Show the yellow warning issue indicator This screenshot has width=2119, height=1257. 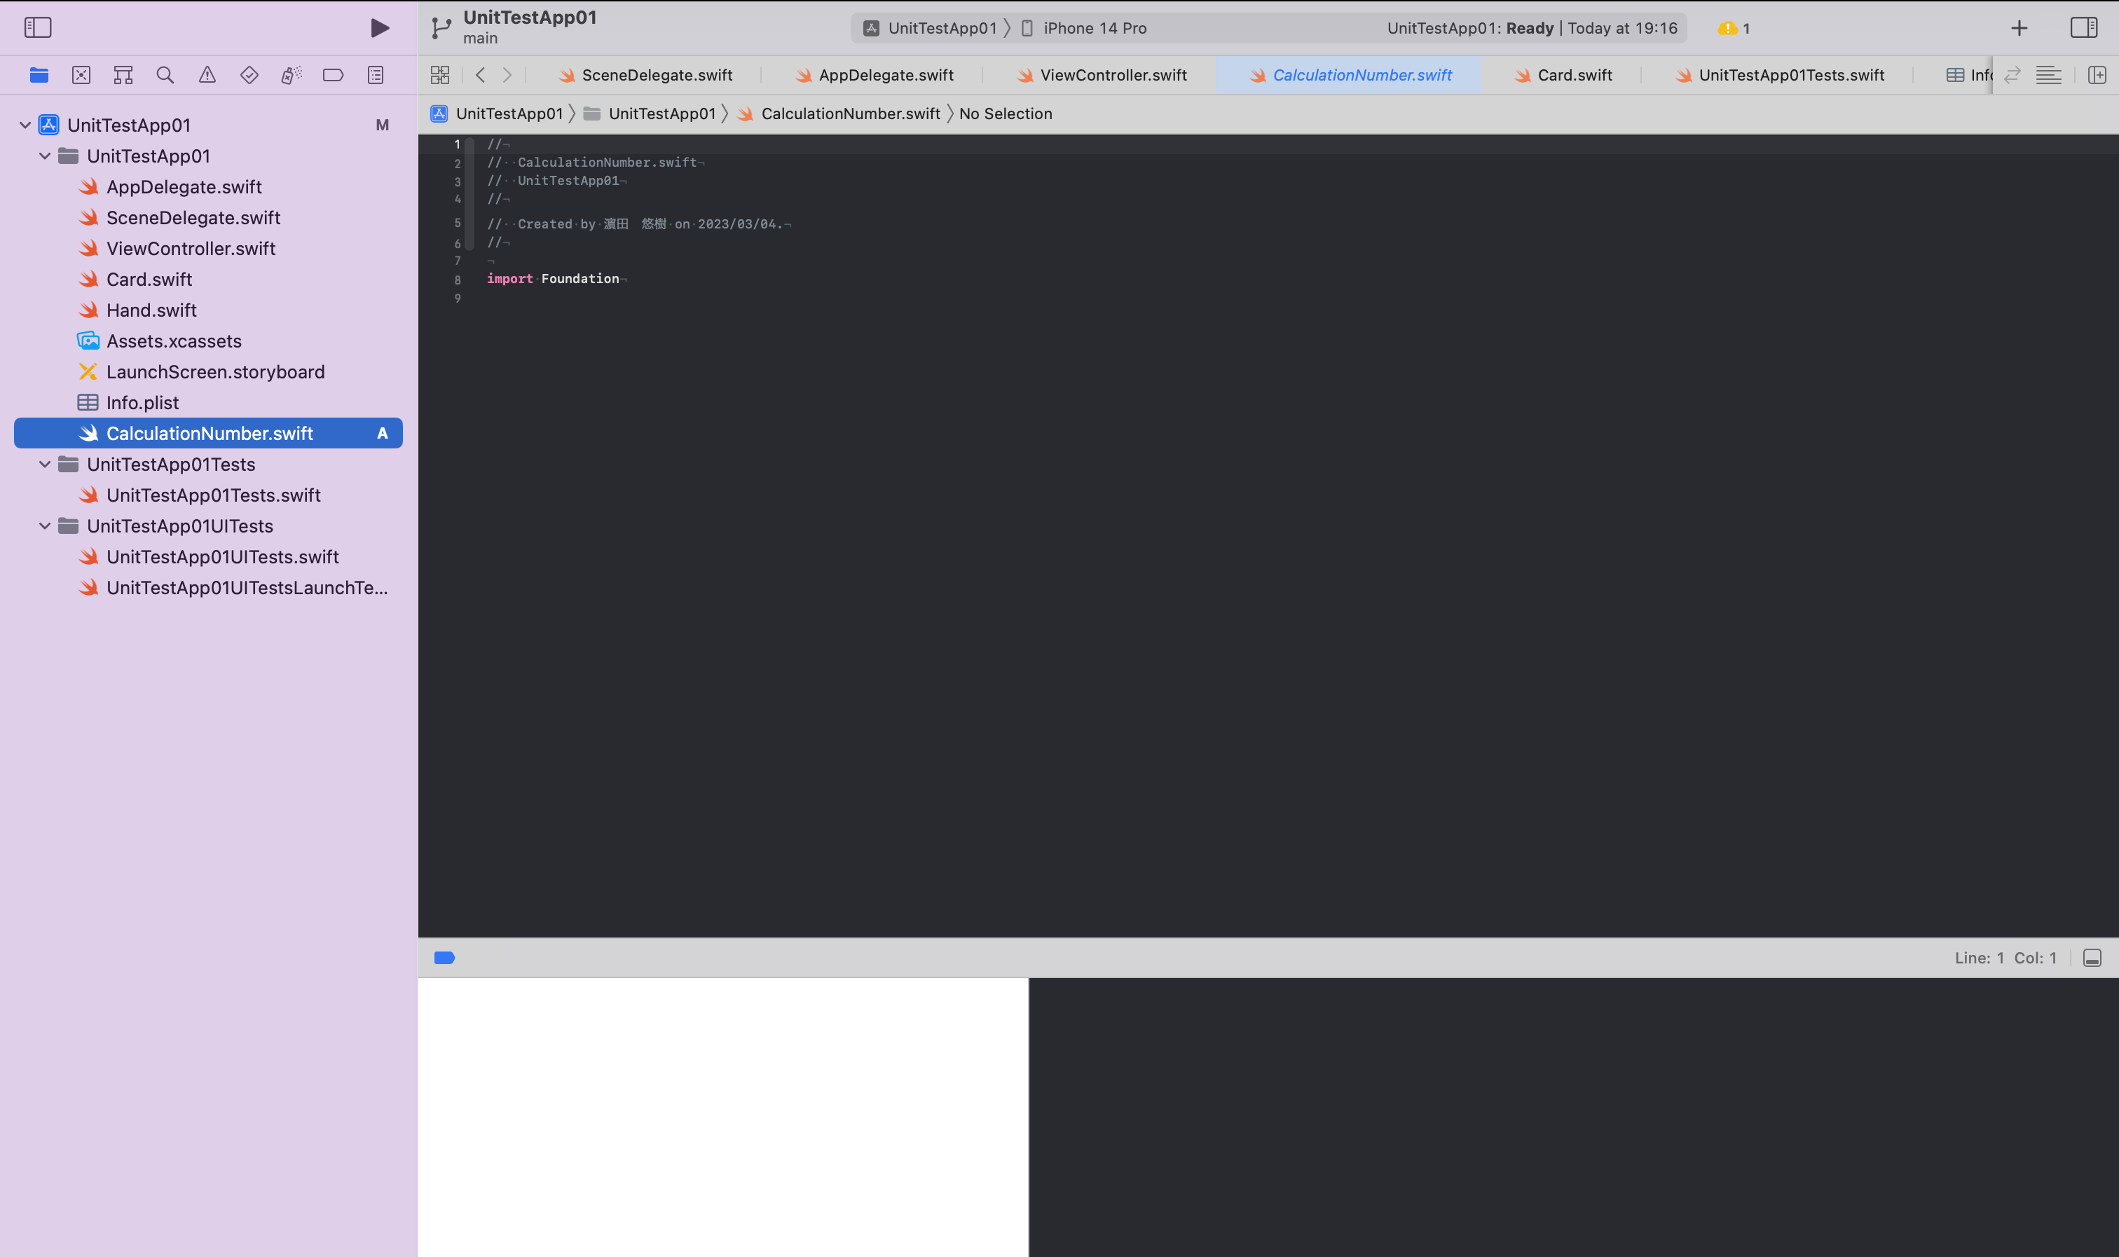pos(1734,29)
